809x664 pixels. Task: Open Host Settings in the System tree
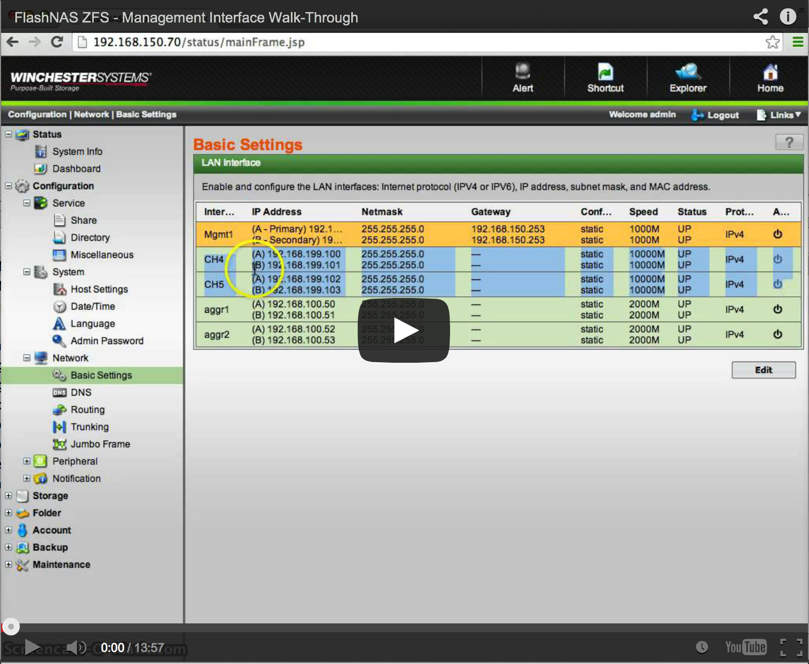[x=99, y=289]
